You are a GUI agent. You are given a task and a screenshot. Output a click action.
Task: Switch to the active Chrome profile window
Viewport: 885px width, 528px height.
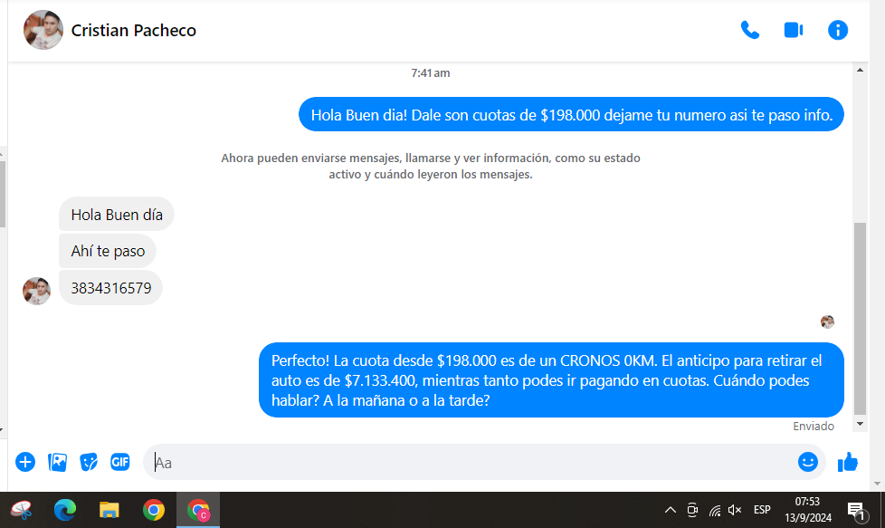(x=198, y=510)
